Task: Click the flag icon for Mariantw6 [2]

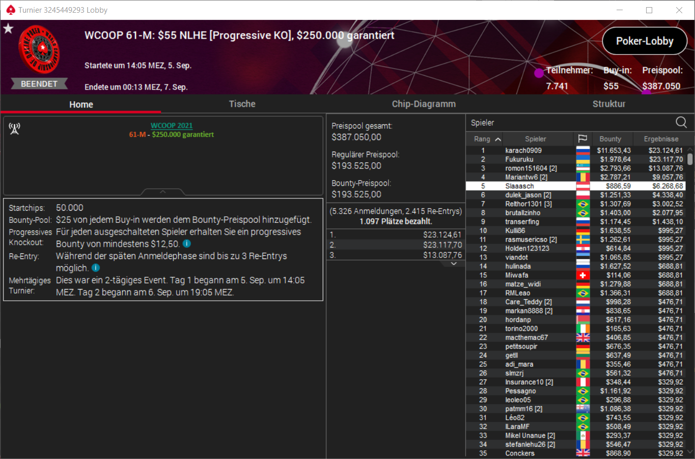Action: (583, 177)
